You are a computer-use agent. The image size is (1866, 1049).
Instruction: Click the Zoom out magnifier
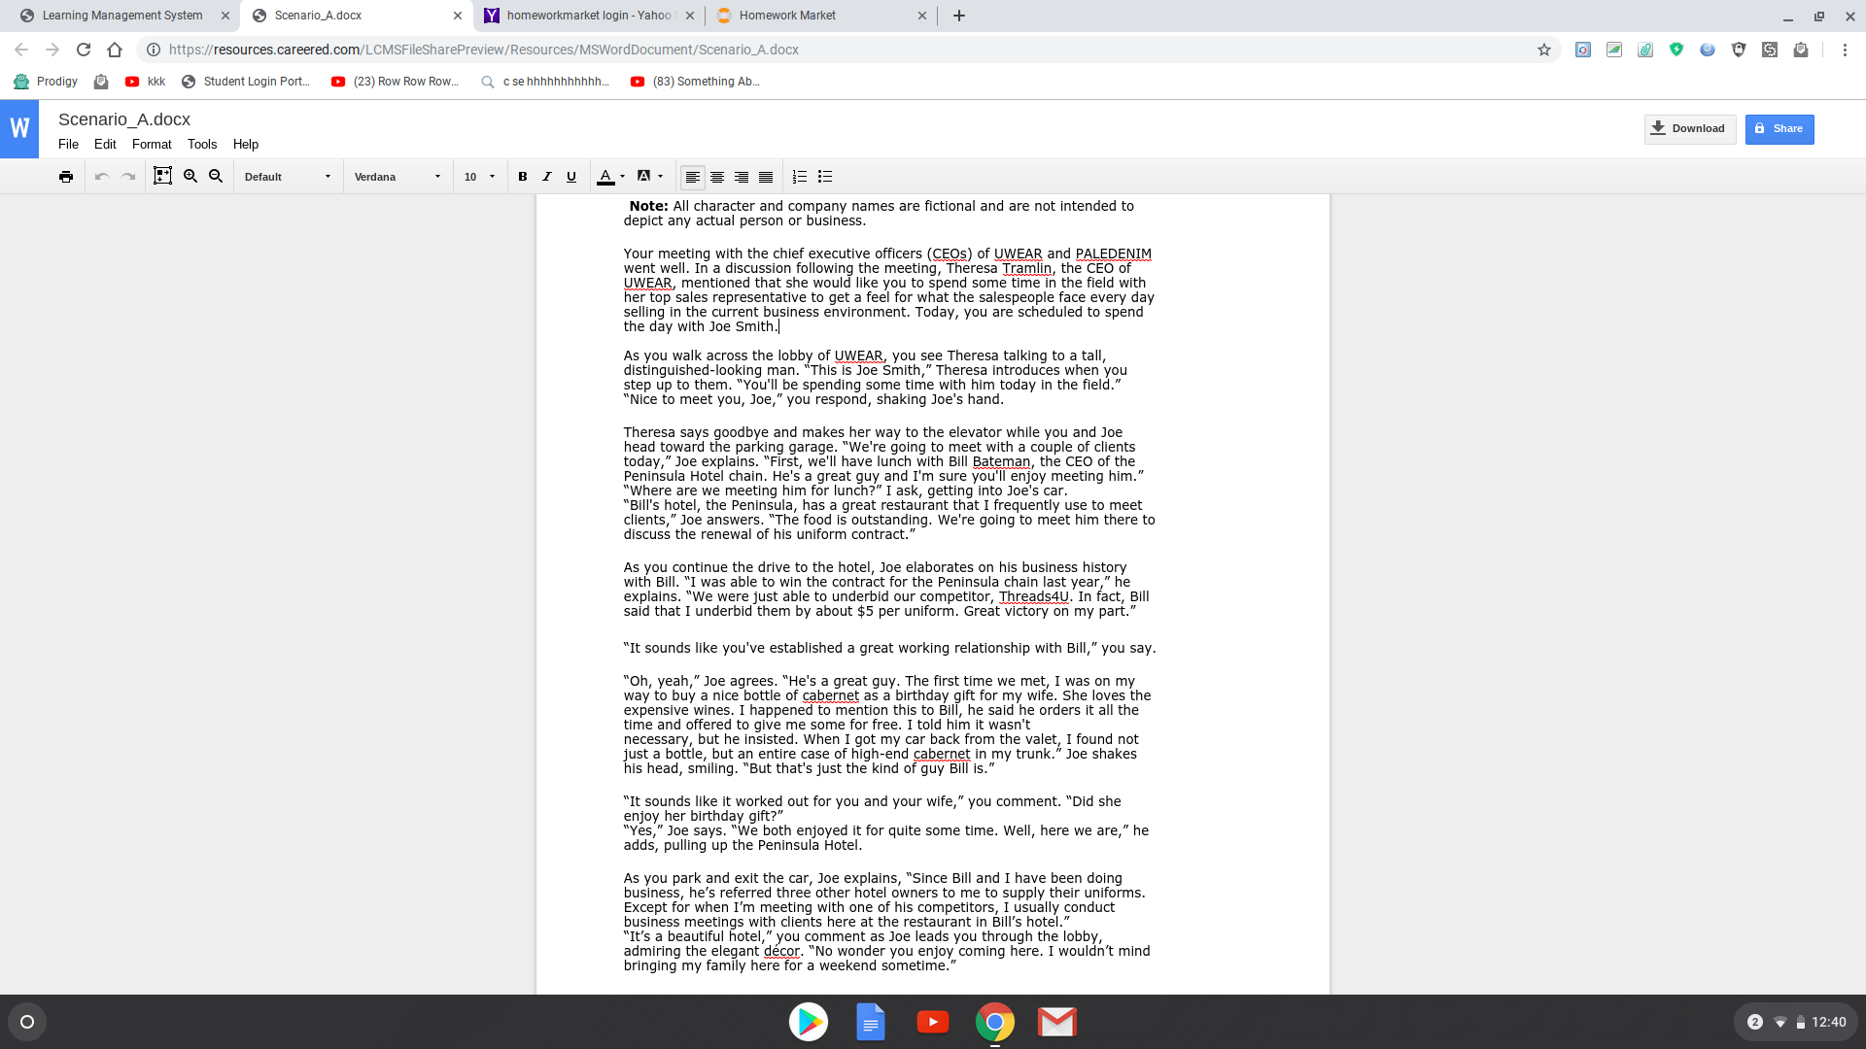(x=216, y=176)
